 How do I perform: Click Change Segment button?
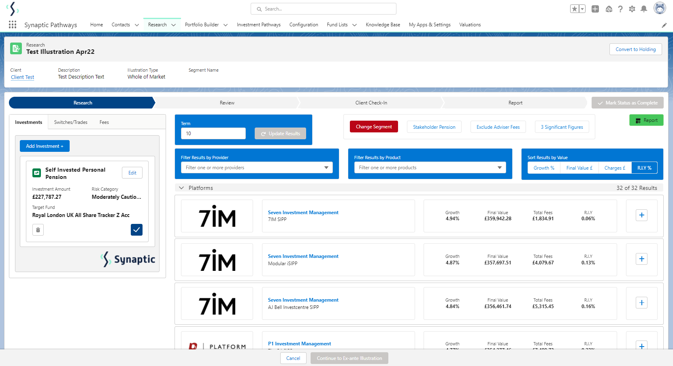(x=374, y=127)
